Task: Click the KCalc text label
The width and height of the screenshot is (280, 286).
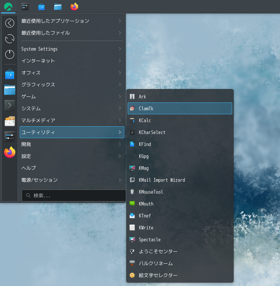Action: [144, 120]
